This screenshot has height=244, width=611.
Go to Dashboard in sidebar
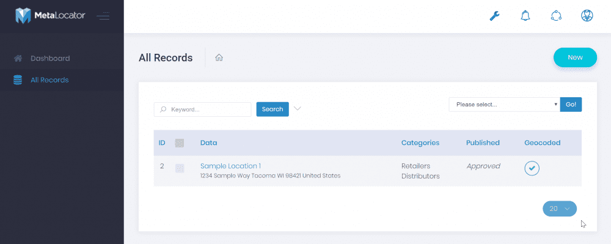(50, 59)
